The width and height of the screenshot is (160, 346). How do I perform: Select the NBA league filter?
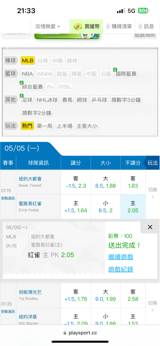pos(27,74)
